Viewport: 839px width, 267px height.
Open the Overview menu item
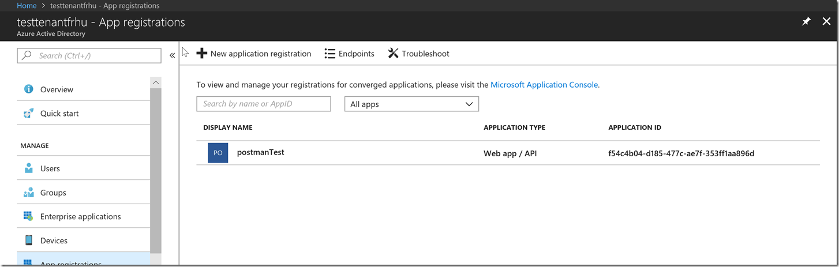click(x=84, y=89)
